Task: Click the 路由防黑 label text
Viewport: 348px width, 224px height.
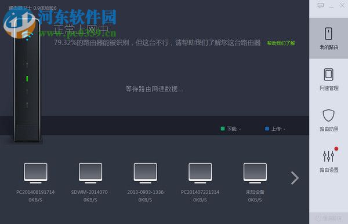Action: tap(329, 129)
